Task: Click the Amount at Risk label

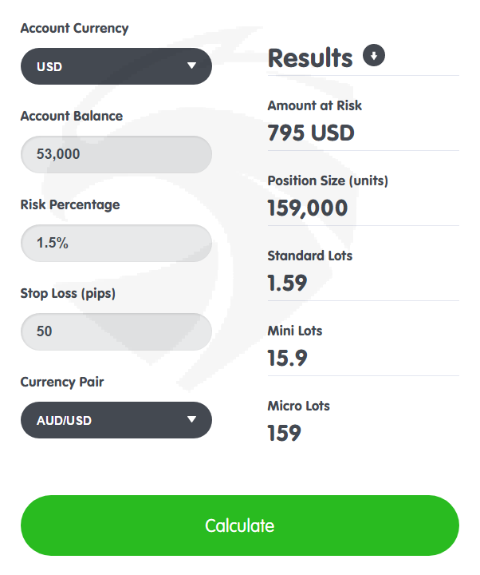Action: [314, 105]
